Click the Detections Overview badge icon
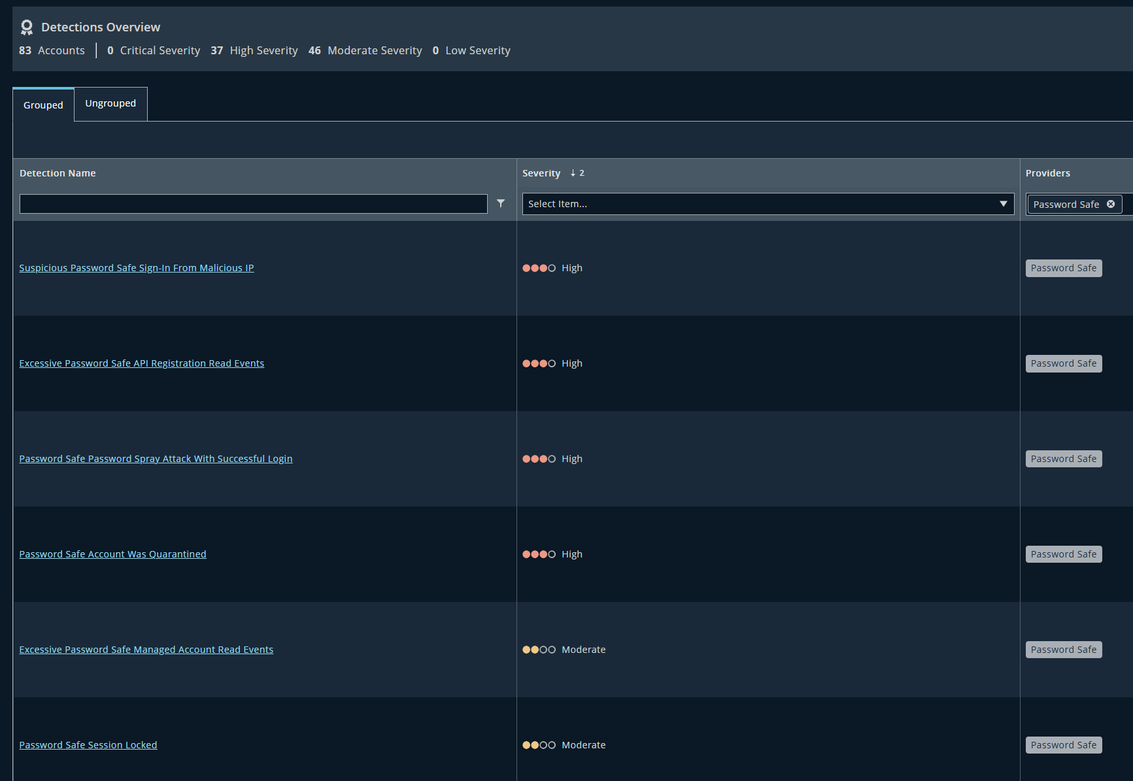This screenshot has width=1133, height=781. [x=26, y=27]
